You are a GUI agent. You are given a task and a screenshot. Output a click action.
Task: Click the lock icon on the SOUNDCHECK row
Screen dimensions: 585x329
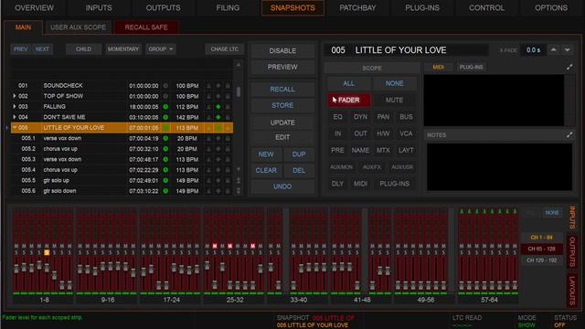point(228,86)
